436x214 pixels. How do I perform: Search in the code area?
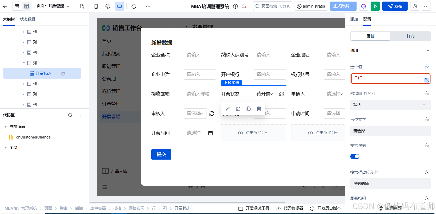70,115
